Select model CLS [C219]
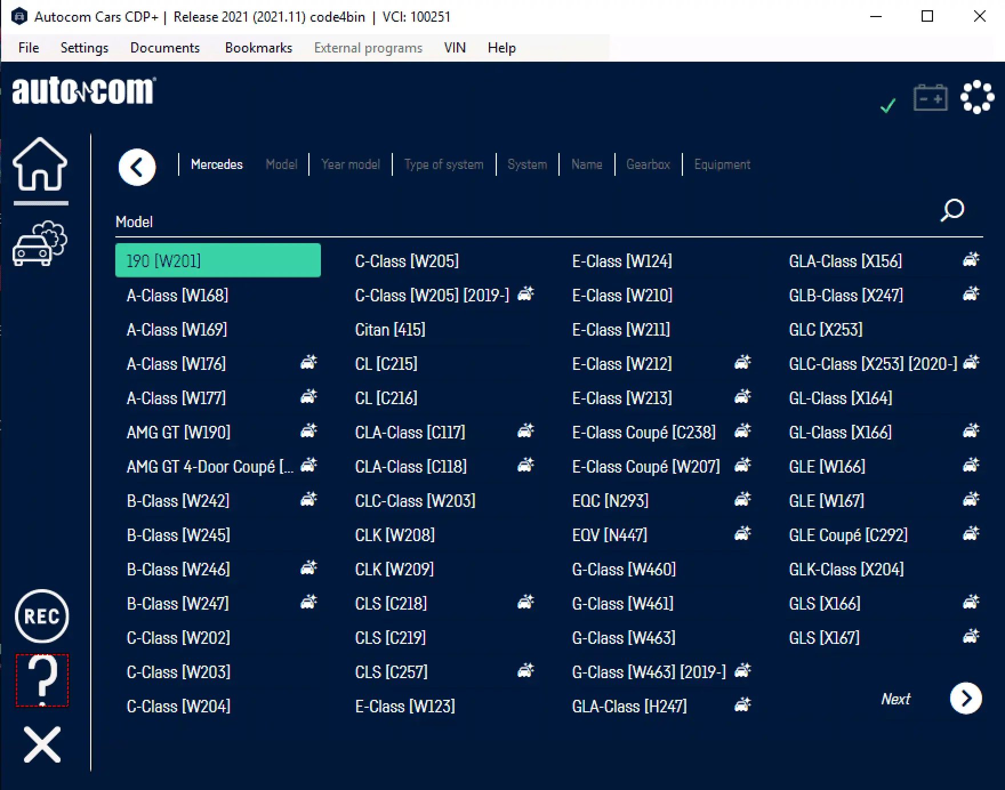This screenshot has height=790, width=1005. tap(391, 638)
